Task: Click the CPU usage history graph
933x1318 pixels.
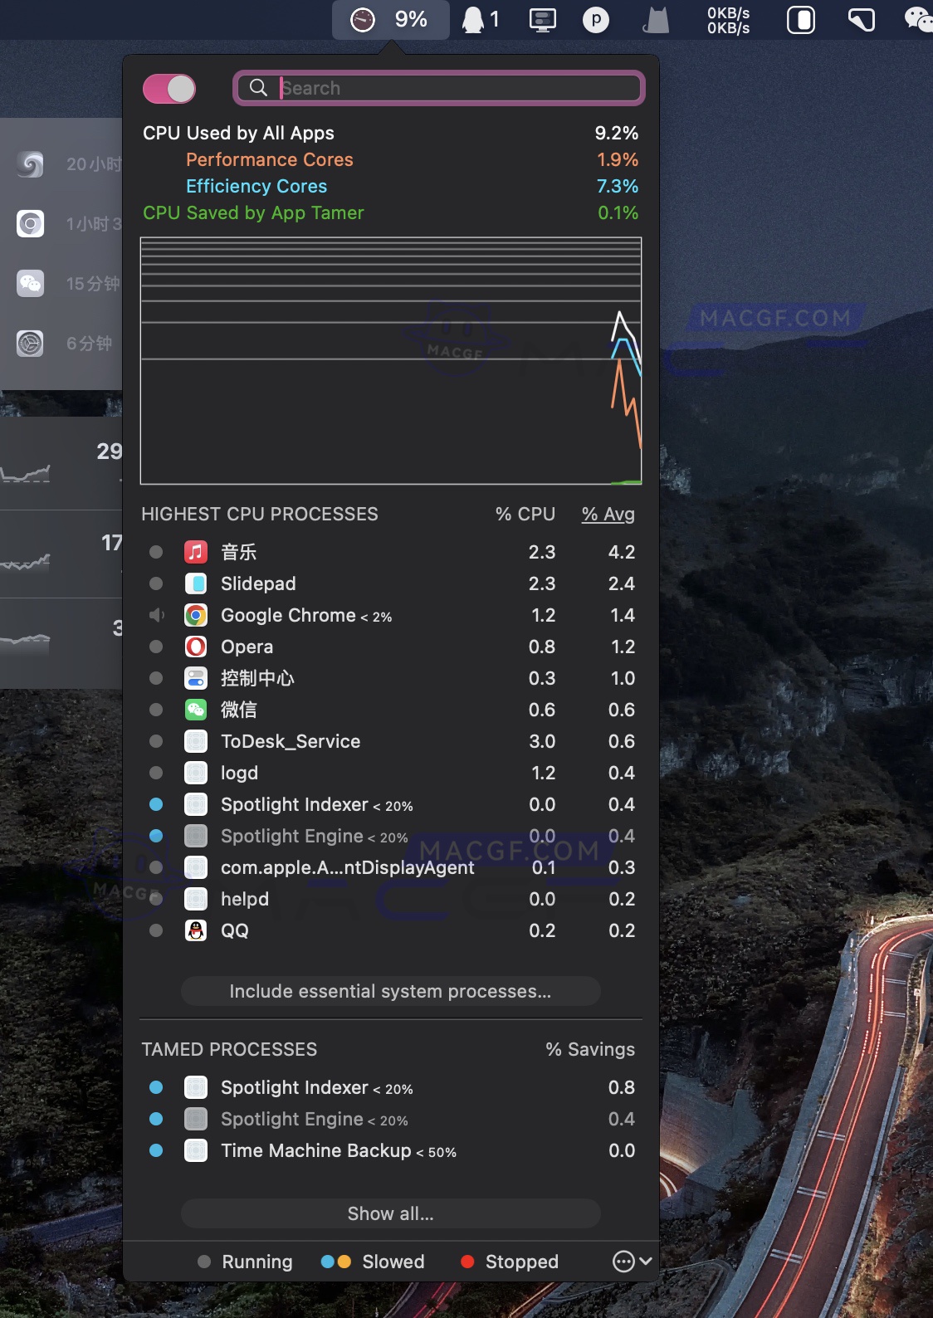Action: pos(390,361)
